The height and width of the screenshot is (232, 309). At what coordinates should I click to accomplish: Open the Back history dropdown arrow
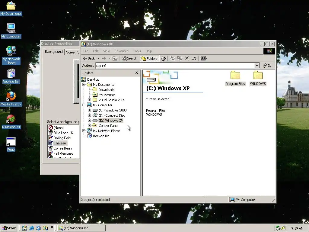(98, 58)
